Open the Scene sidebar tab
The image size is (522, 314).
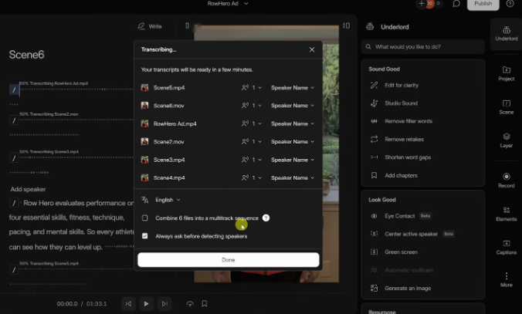[506, 107]
